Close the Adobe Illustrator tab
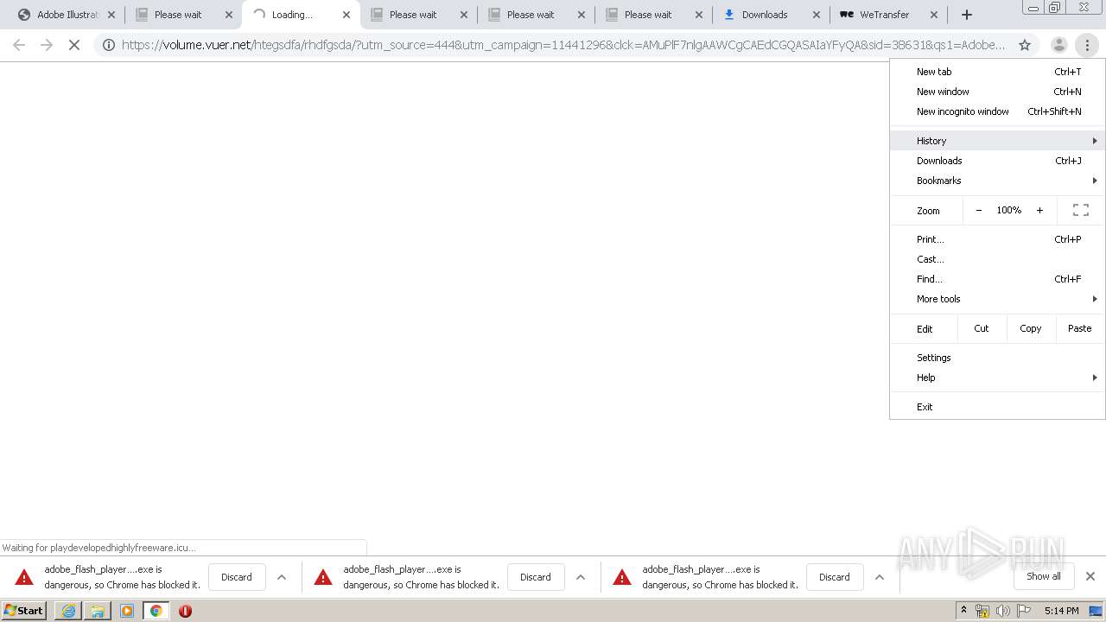 (111, 15)
